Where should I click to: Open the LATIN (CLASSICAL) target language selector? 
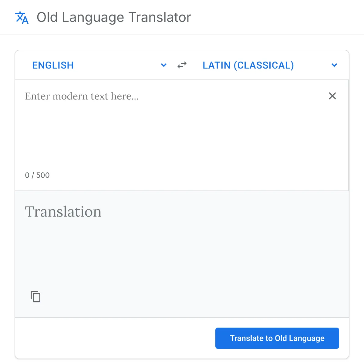click(x=248, y=65)
